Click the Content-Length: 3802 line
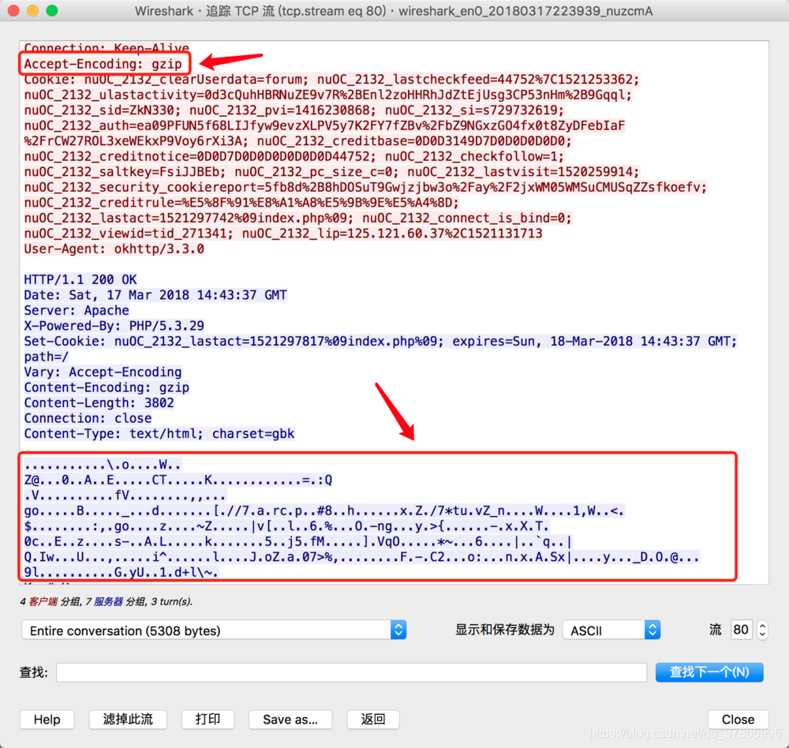This screenshot has height=748, width=789. [99, 402]
